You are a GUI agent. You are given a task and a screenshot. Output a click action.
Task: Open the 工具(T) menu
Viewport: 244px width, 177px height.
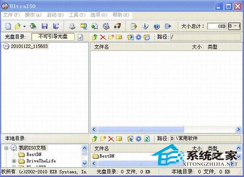tap(77, 15)
